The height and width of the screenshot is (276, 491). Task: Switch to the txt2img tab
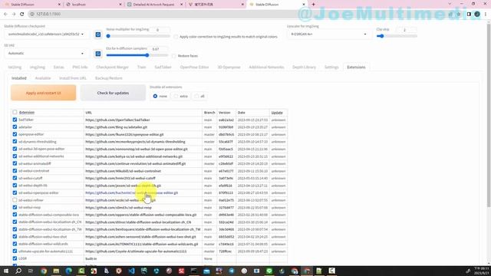coord(15,67)
